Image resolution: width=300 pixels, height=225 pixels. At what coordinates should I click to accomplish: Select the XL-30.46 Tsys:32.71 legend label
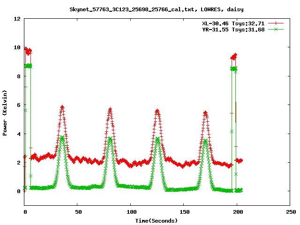[x=233, y=23]
